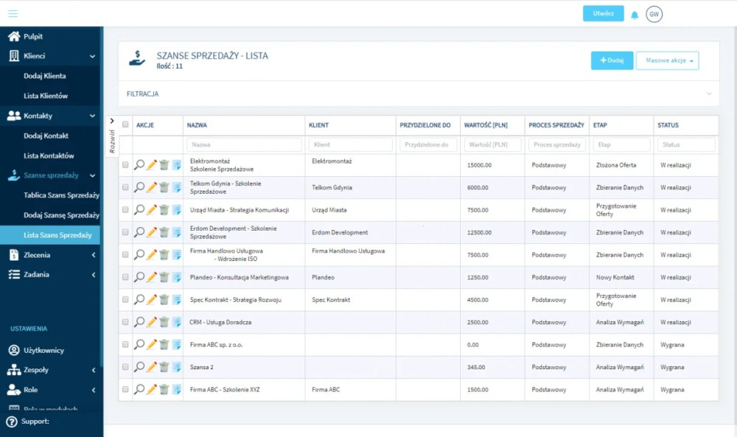Viewport: 737px width, 437px height.
Task: Expand the FILTRACJA panel
Action: pyautogui.click(x=418, y=94)
